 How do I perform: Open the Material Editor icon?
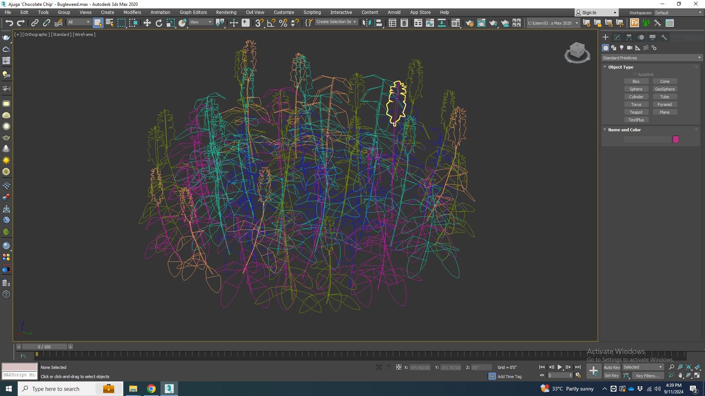tap(455, 23)
